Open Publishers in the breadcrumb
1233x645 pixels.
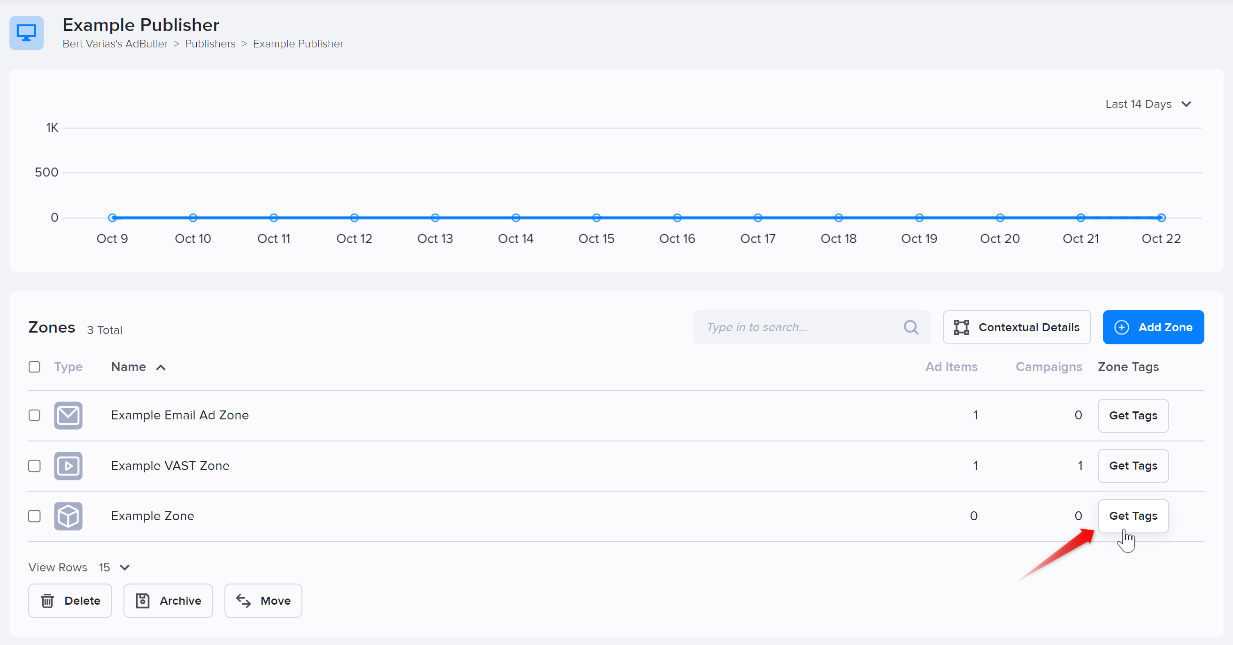click(x=210, y=44)
